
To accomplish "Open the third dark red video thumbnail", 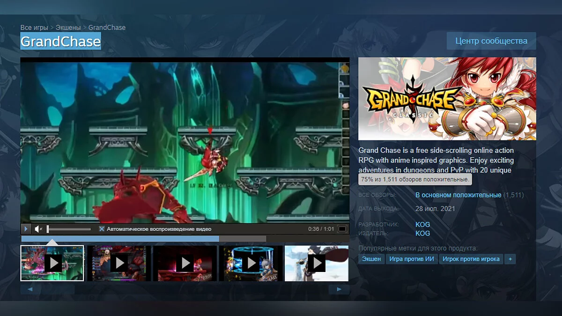I will click(185, 263).
